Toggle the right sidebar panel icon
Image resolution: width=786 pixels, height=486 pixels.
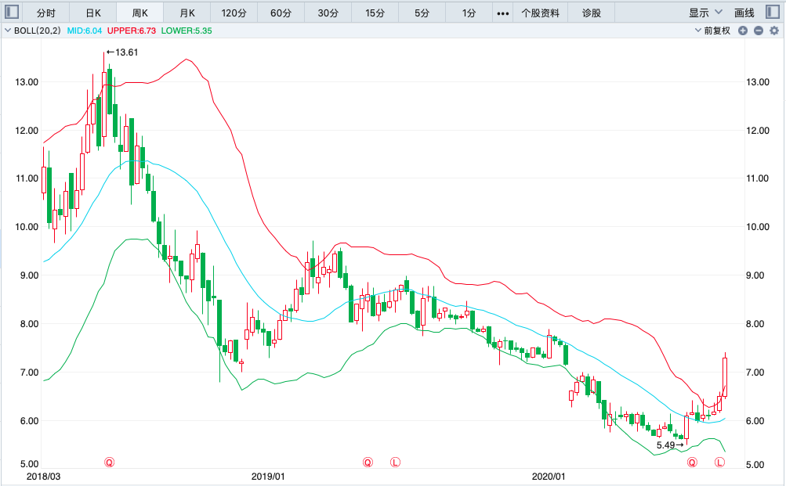(x=773, y=13)
